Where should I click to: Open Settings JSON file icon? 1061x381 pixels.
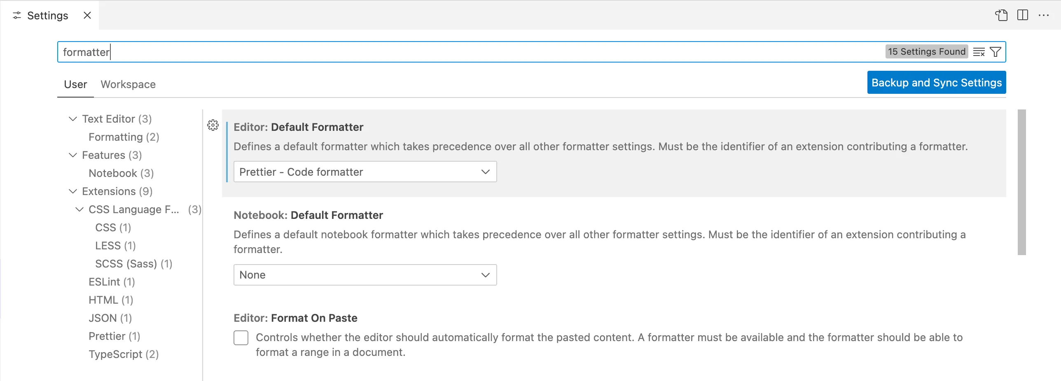click(1001, 15)
